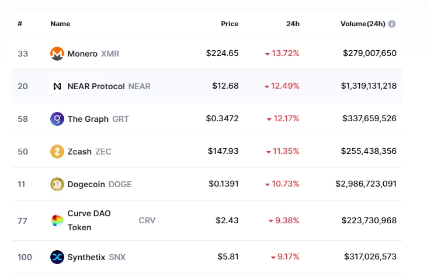This screenshot has width=427, height=274.
Task: Click the Volume(24h) info icon
Action: (392, 24)
